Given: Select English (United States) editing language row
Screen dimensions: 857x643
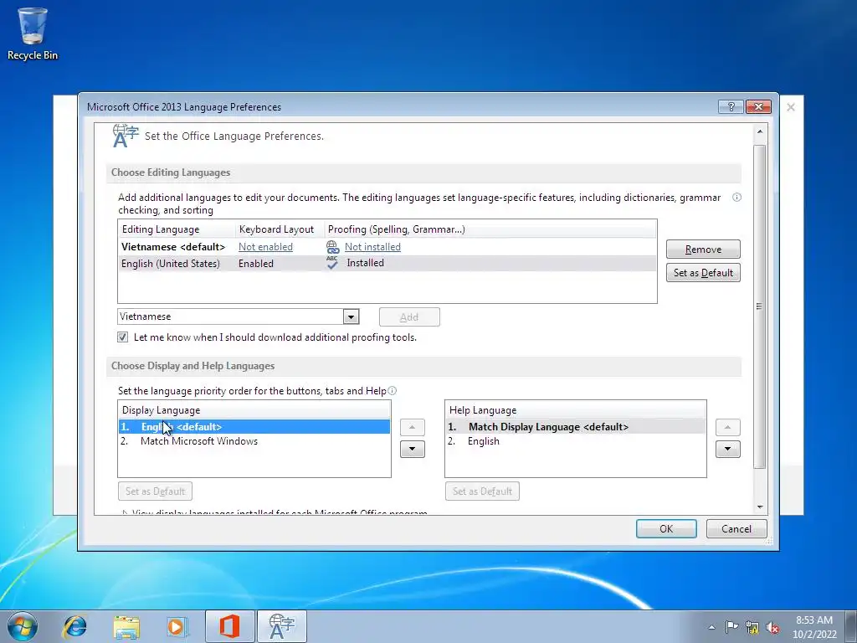Looking at the screenshot, I should click(387, 263).
